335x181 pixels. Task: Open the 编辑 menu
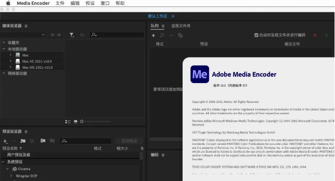pyautogui.click(x=75, y=3)
